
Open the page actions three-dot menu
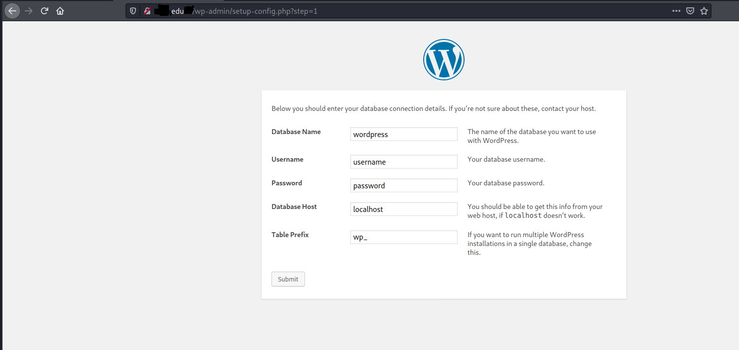[x=676, y=11]
